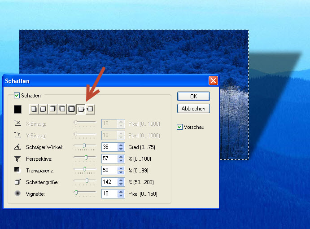Click the Vignette slider handle

[76, 192]
